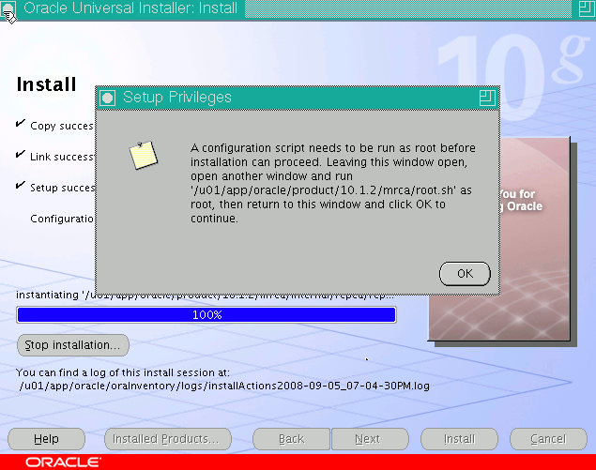
Task: Click the Copy successful checkmark
Action: [21, 123]
